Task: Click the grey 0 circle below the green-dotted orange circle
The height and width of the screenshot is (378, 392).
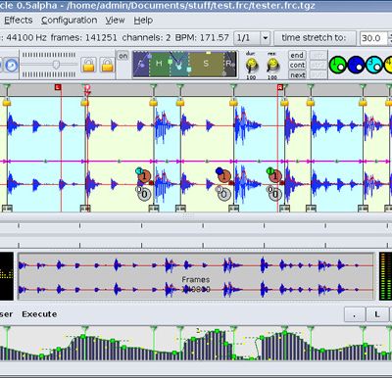Action: 275,195
